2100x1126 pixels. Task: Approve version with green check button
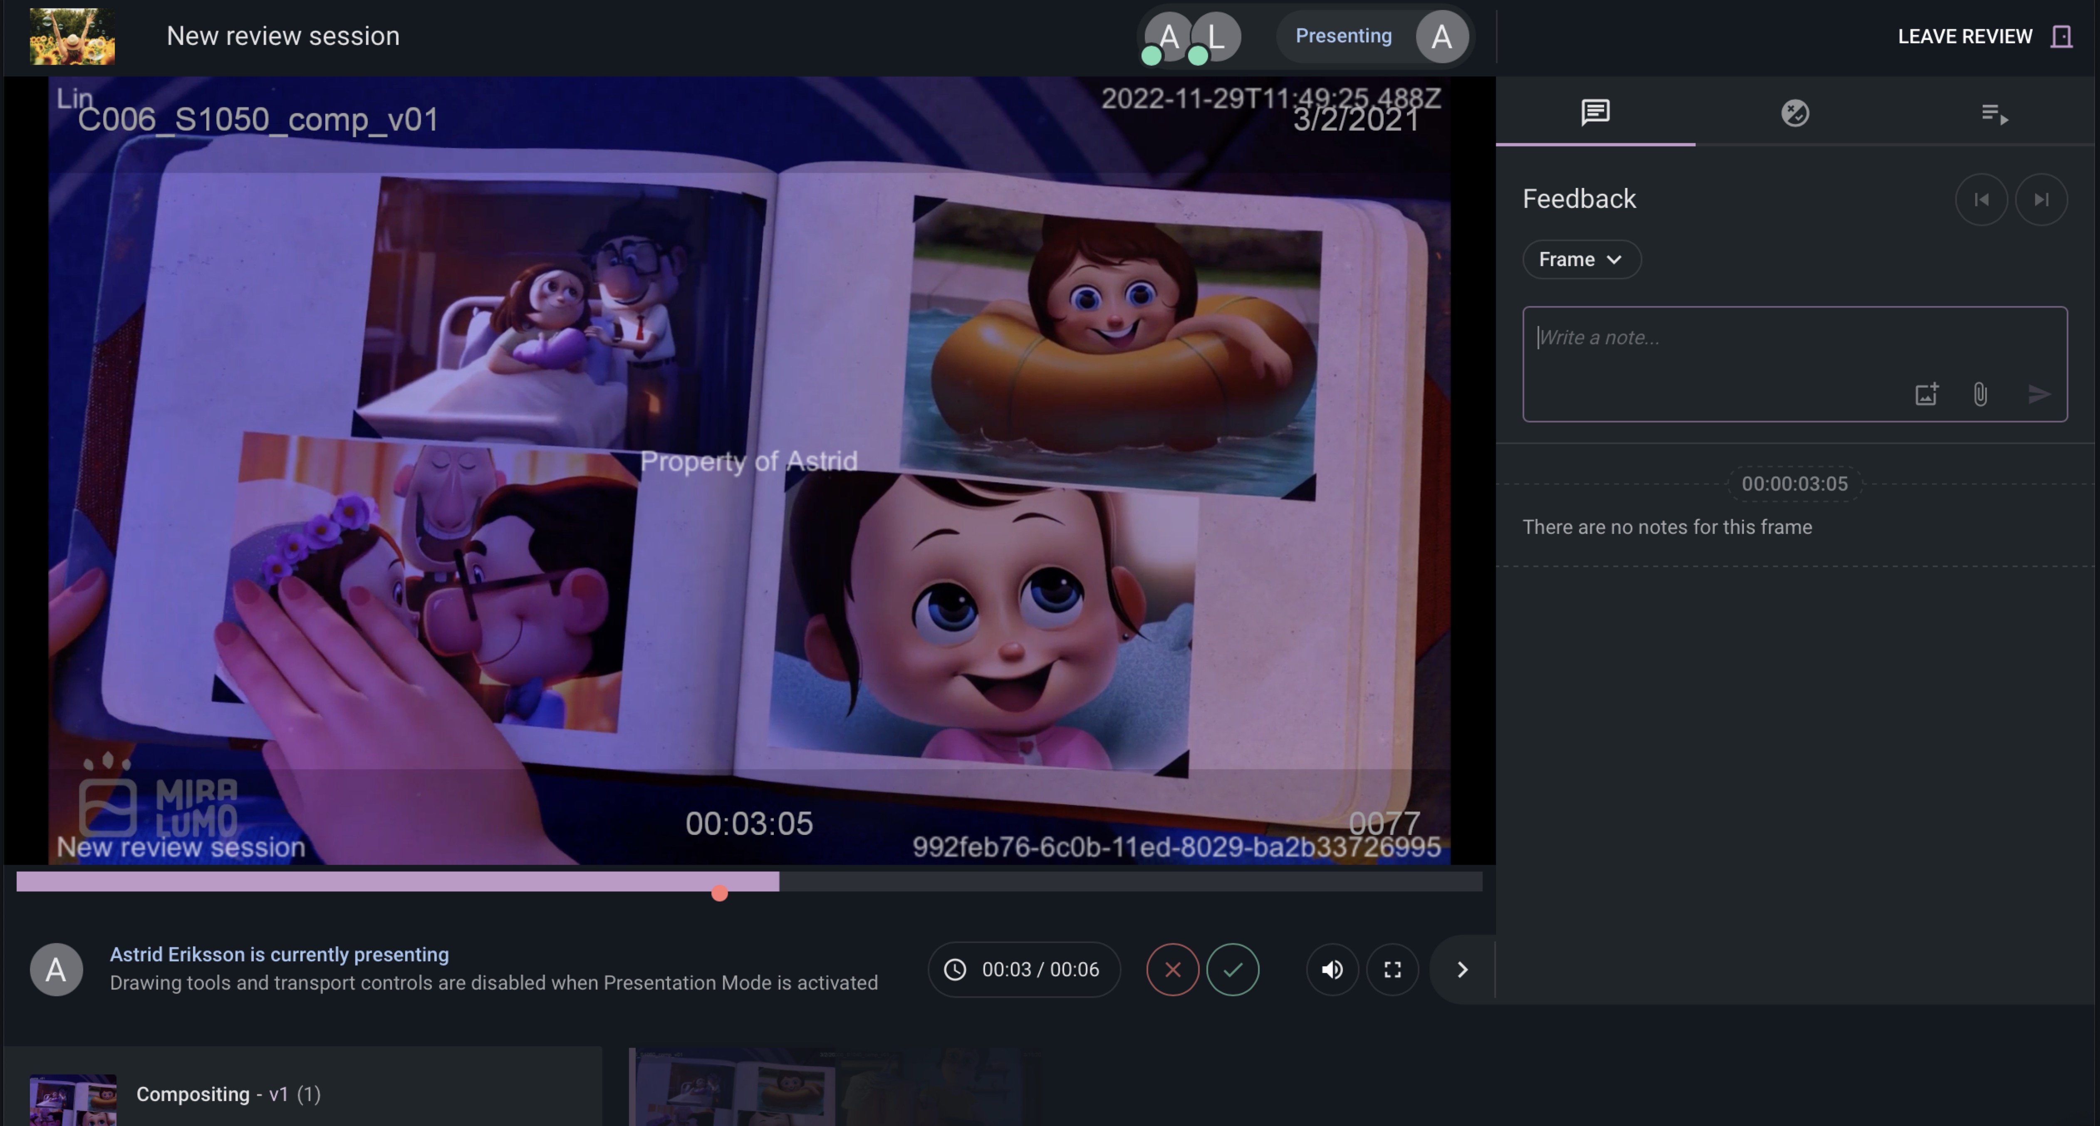[1232, 970]
